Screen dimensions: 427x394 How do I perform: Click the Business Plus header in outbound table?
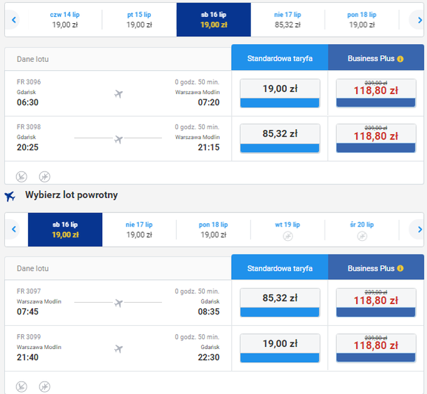tap(371, 59)
